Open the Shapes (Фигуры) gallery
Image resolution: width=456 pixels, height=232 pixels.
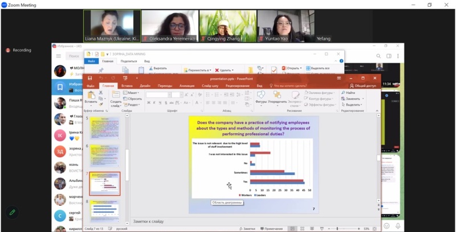point(261,97)
